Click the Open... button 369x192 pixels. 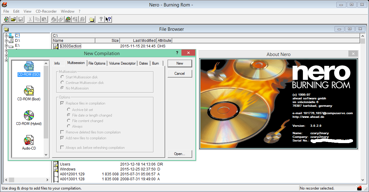[x=180, y=154]
